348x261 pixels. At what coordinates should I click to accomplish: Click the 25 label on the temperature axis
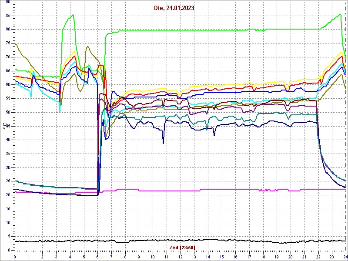(8, 181)
